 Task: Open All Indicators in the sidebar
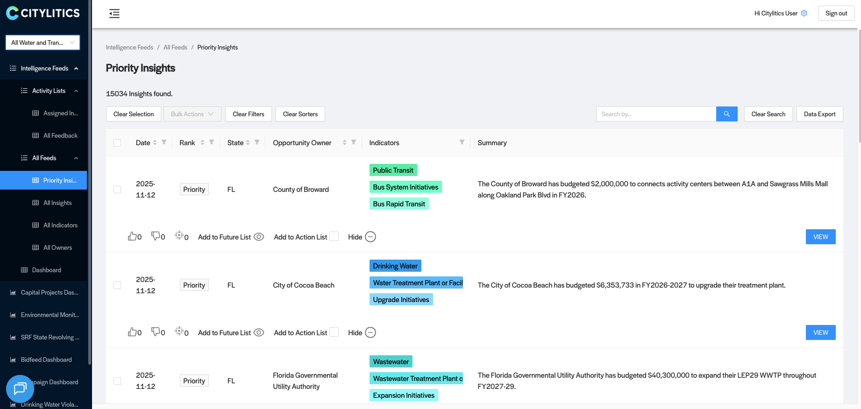tap(60, 225)
